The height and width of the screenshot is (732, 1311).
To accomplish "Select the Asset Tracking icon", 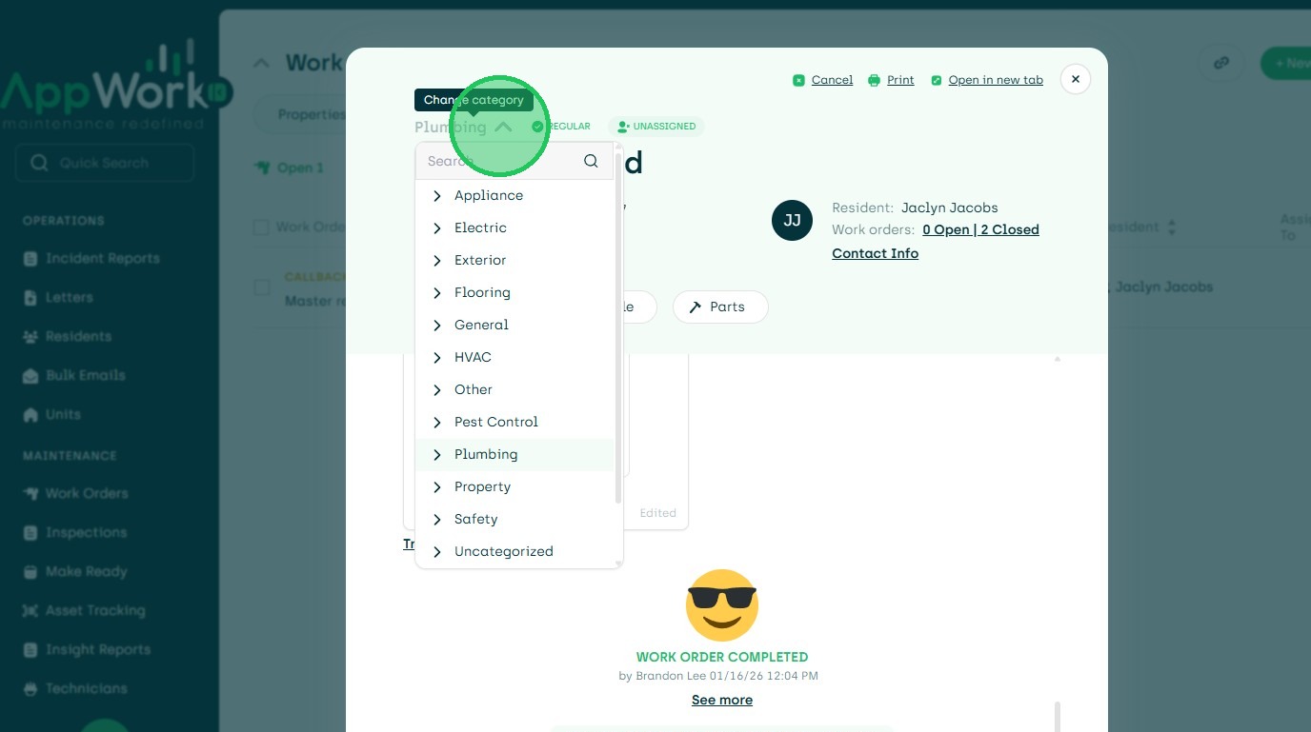I will (x=30, y=610).
